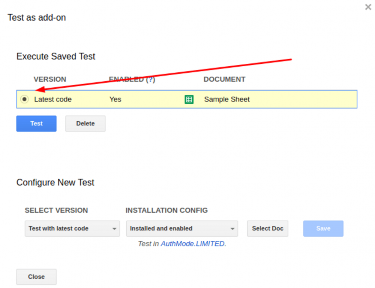375x288 pixels.
Task: Open the Test with latest code dropdown
Action: tap(72, 228)
